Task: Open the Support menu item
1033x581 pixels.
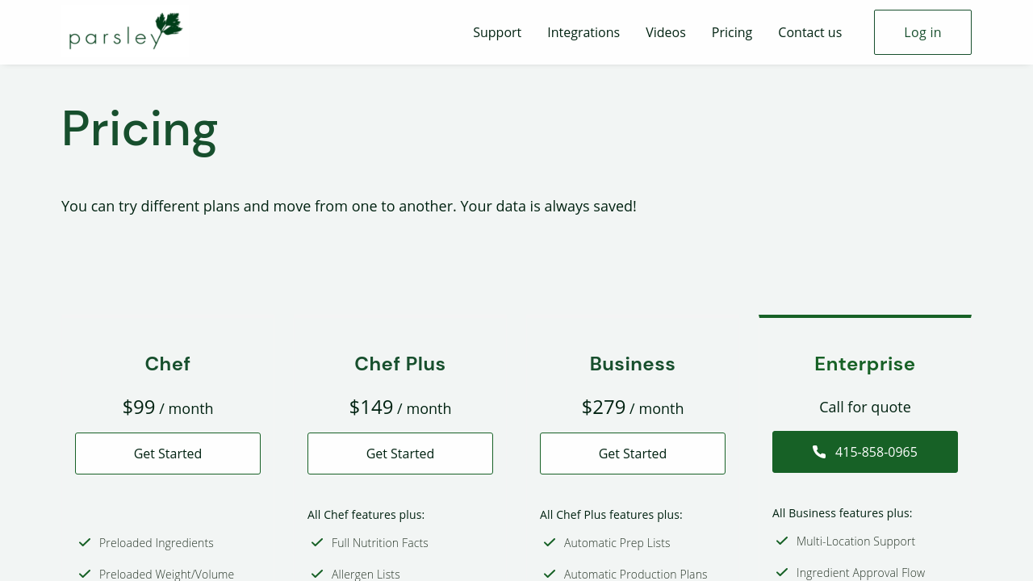Action: [x=497, y=32]
